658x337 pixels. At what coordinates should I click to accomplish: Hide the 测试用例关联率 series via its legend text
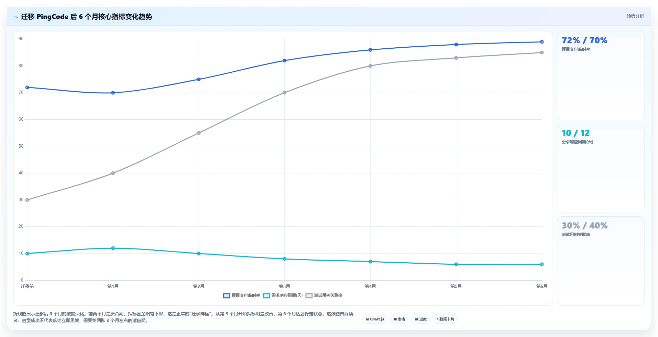click(328, 295)
